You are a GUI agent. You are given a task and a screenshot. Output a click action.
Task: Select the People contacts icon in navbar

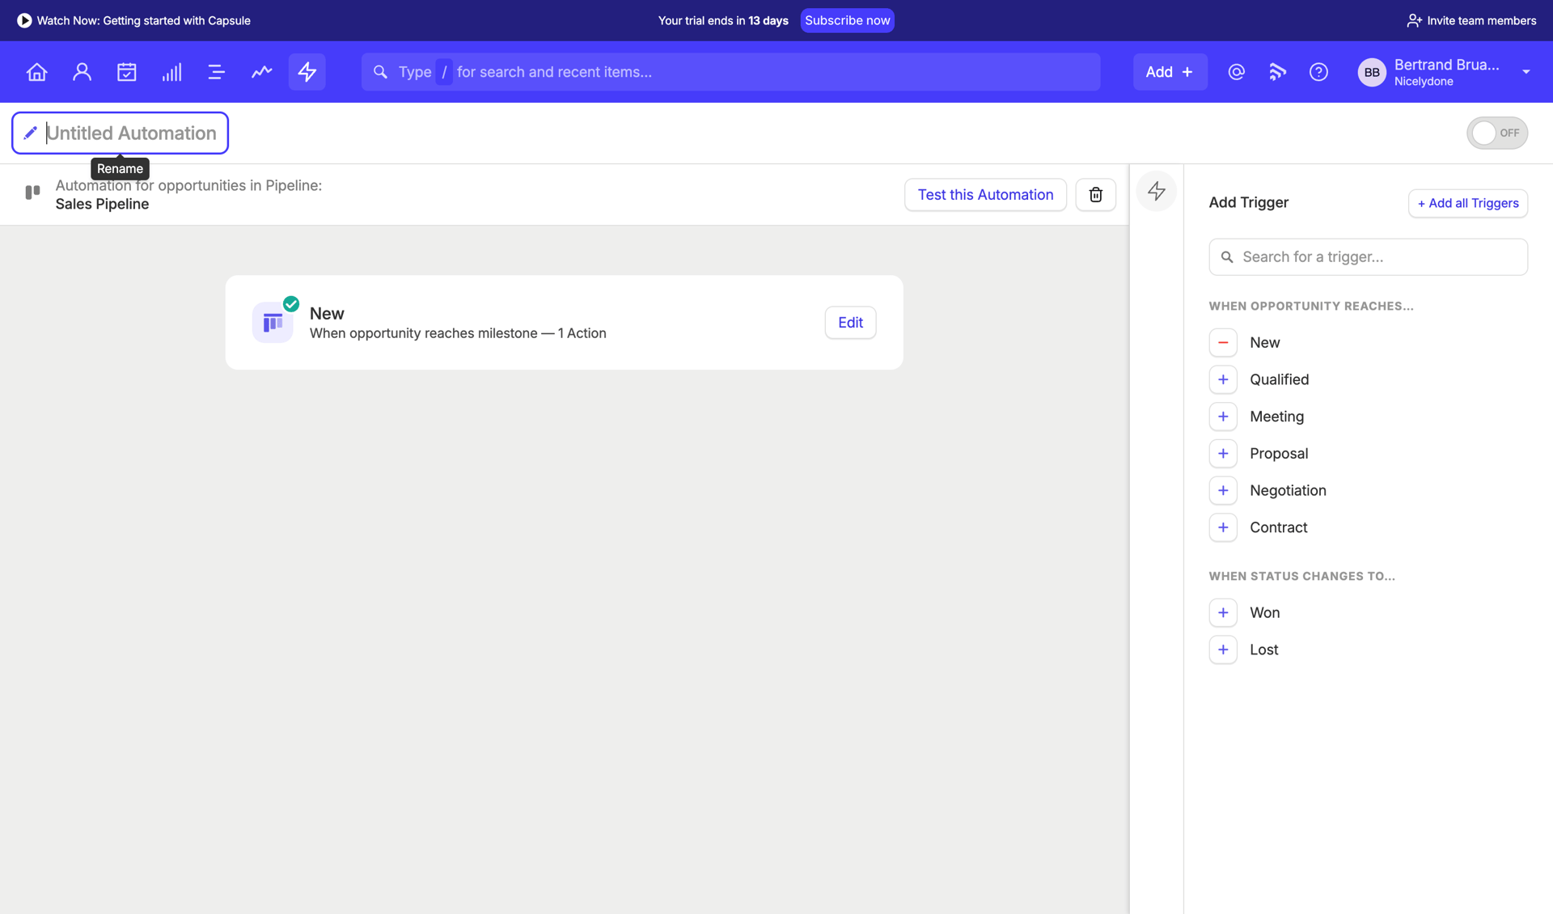pos(82,71)
